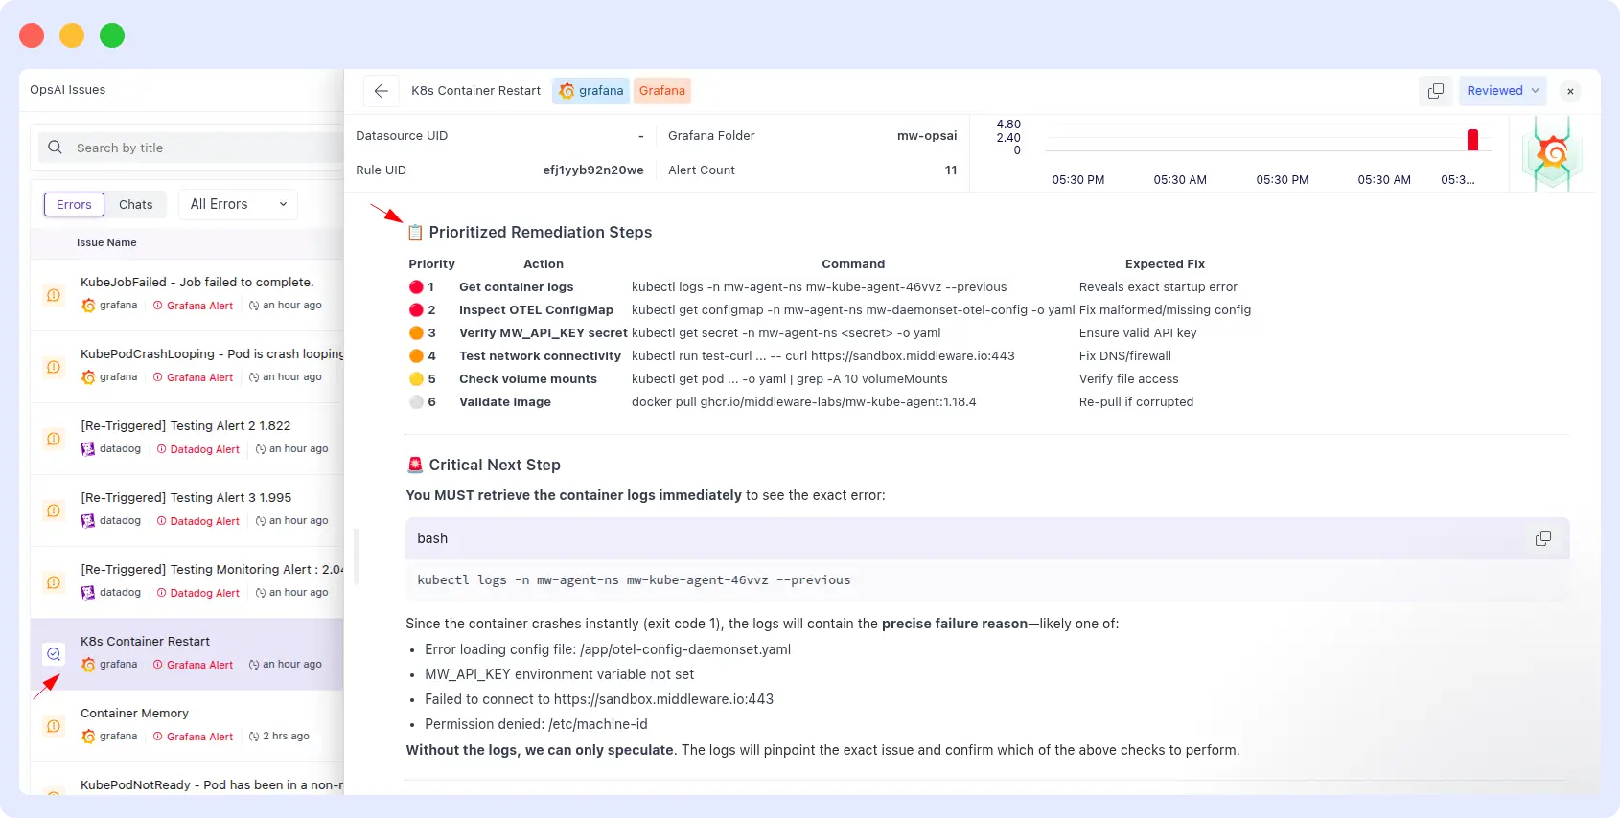1620x818 pixels.
Task: Click Reveals exact startup error cell
Action: 1158,287
